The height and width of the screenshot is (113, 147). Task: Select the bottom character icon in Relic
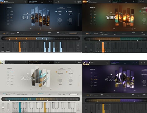tap(8, 24)
